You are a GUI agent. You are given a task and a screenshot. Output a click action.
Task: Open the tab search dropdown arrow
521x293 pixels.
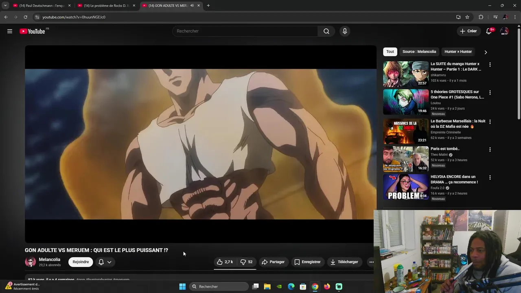pos(5,6)
